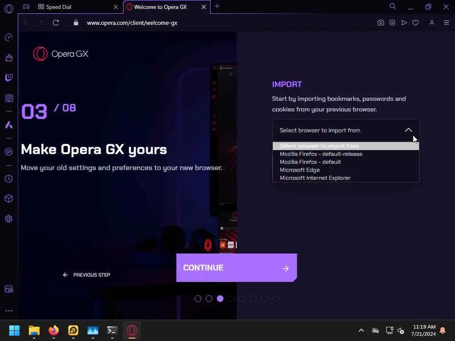The image size is (455, 341).
Task: Close the Speed Dial tab
Action: coord(116,7)
